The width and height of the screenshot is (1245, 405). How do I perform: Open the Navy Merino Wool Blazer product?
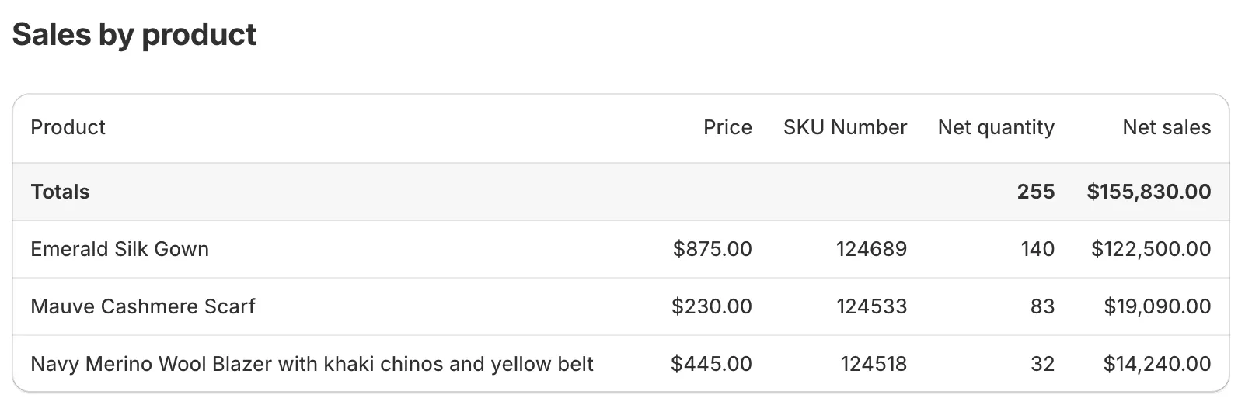(x=312, y=364)
